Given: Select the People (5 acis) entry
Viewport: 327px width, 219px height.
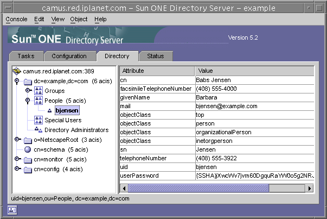Looking at the screenshot, I should pyautogui.click(x=65, y=101).
